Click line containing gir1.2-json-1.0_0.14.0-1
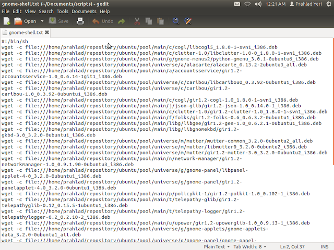Image resolution: width=334 pixels, height=250 pixels. 151,106
